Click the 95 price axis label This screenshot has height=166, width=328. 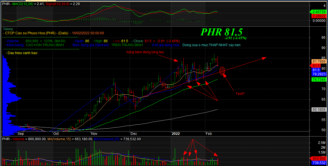click(323, 38)
